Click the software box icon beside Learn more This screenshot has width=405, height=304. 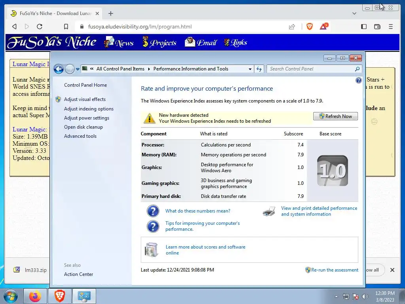point(151,250)
